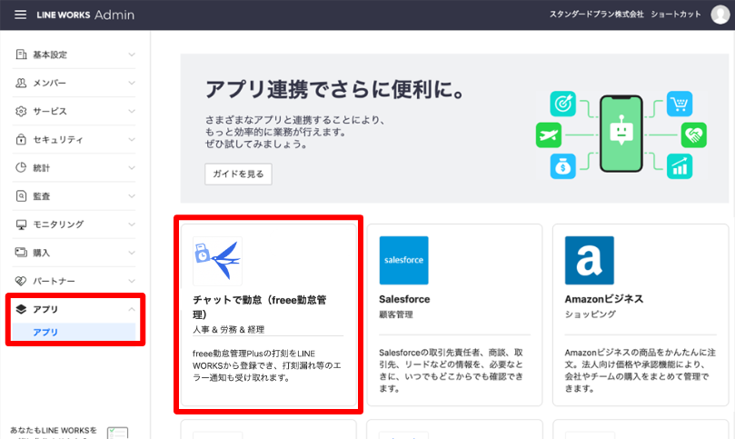The width and height of the screenshot is (735, 439).
Task: Click the checklist icon at sidebar bottom
Action: pos(117,433)
